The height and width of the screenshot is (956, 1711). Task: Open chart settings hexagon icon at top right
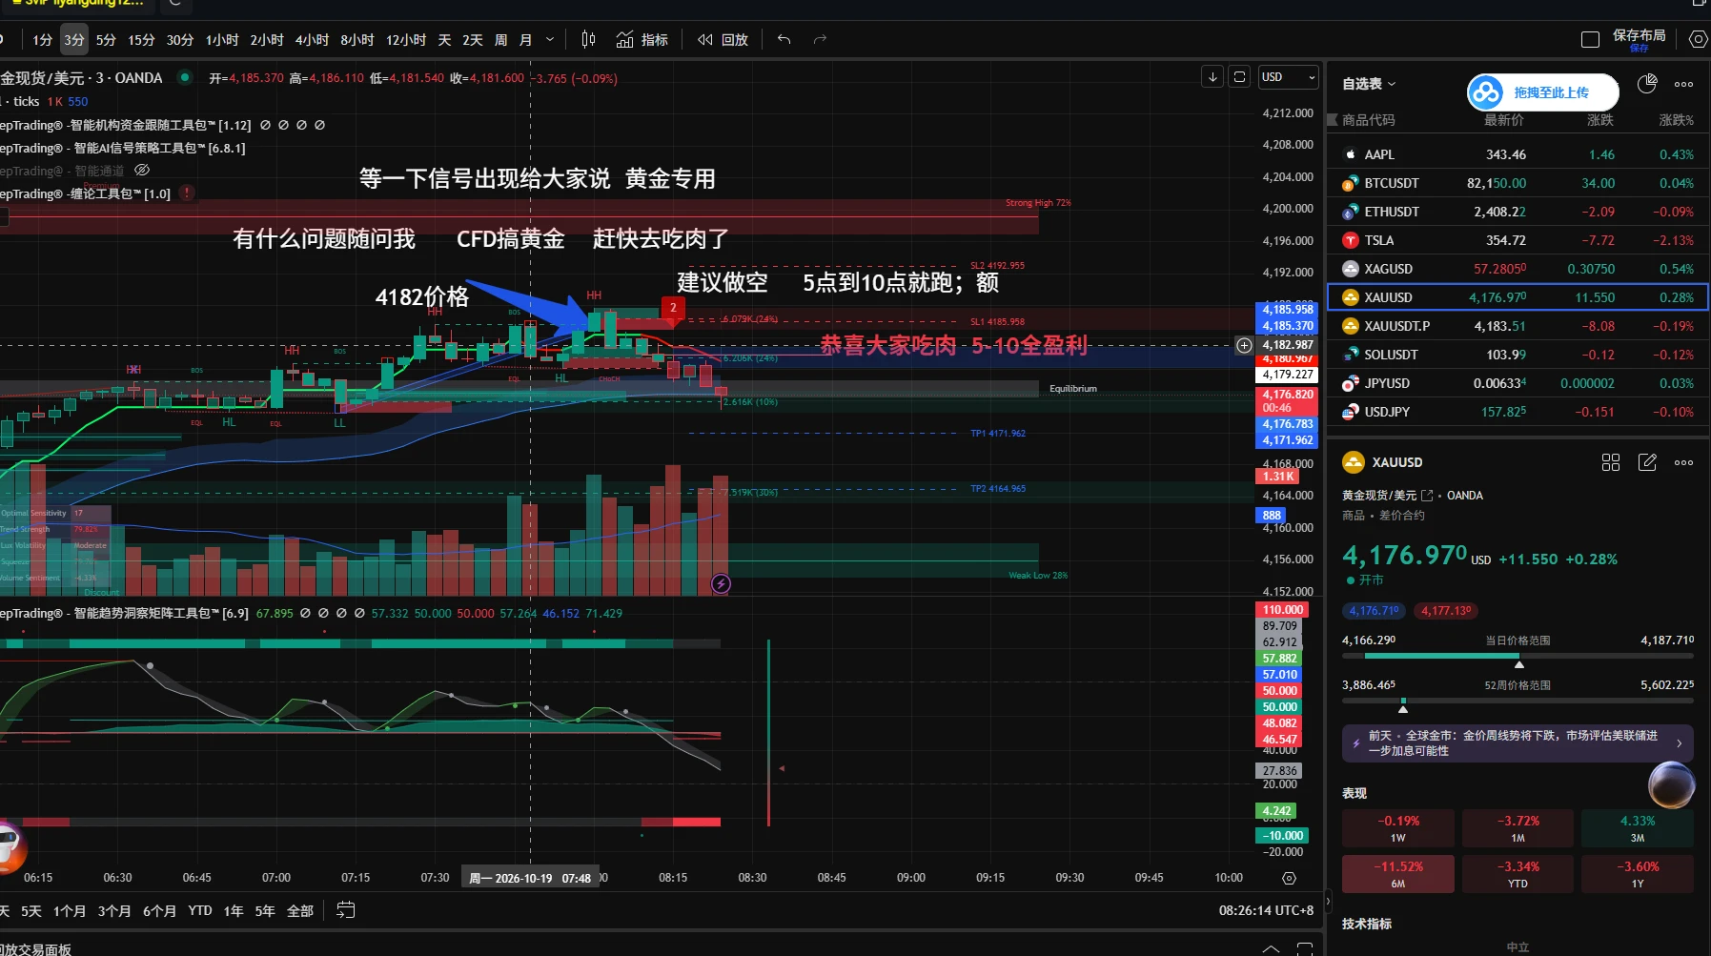1698,39
